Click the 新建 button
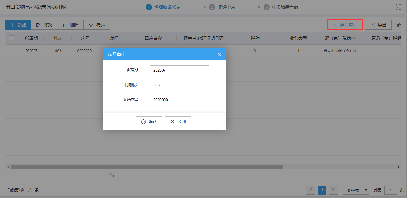The height and width of the screenshot is (198, 407). click(x=18, y=25)
